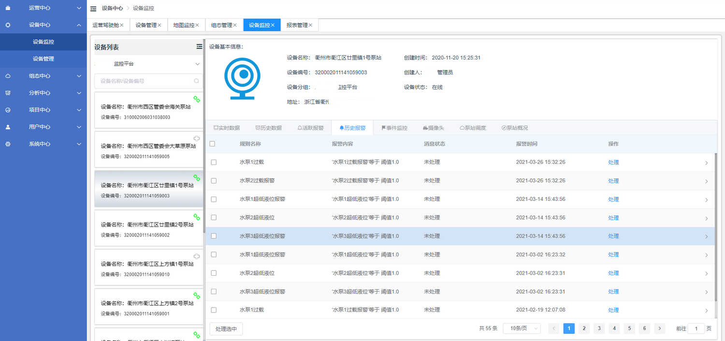Close the 报表管理 tab
This screenshot has width=725, height=341.
click(310, 25)
